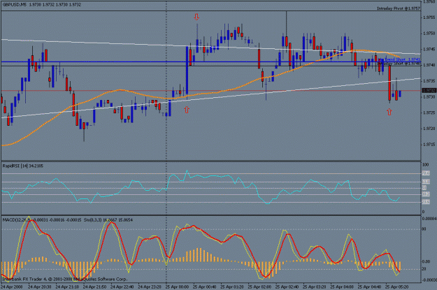Select the "Intraday Pivot @1.9757" label

(x=399, y=8)
